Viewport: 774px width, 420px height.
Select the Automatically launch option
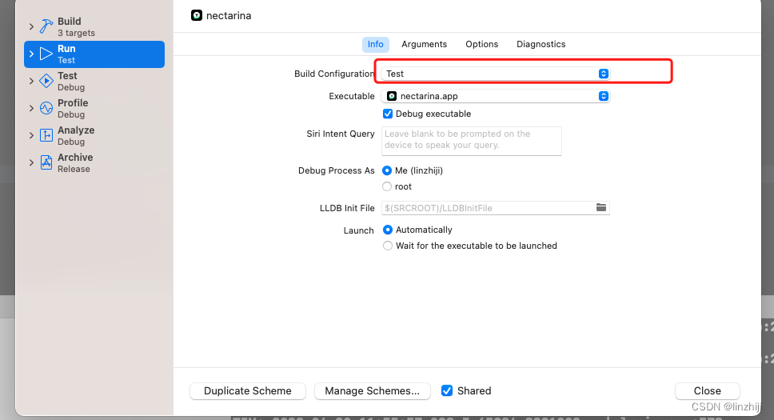tap(388, 230)
